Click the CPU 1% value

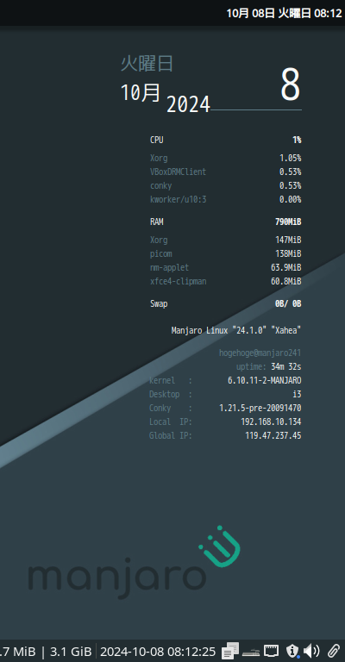tap(297, 140)
